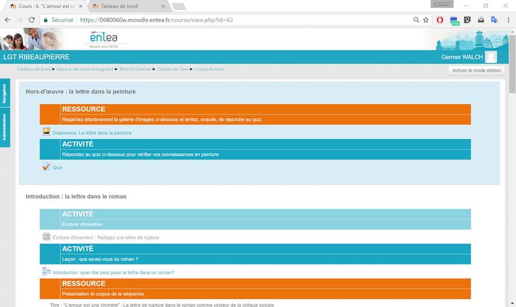Image resolution: width=516 pixels, height=307 pixels.
Task: Open the Chrome three-dot menu
Action: [x=509, y=20]
